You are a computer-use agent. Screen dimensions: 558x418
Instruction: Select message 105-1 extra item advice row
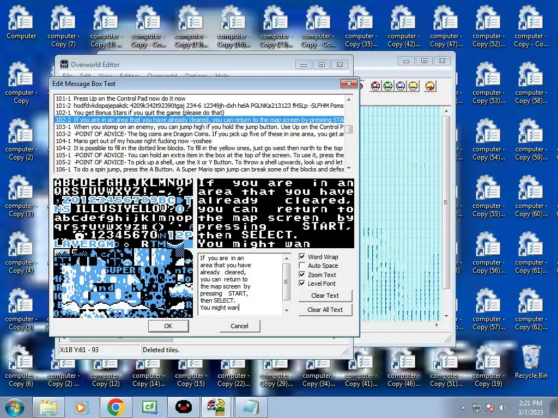(x=199, y=155)
